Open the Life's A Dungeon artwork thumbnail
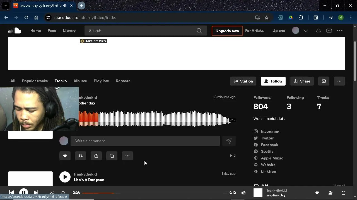 click(30, 179)
